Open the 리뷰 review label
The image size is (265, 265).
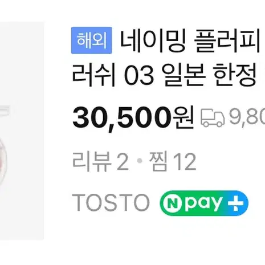[x=92, y=162]
